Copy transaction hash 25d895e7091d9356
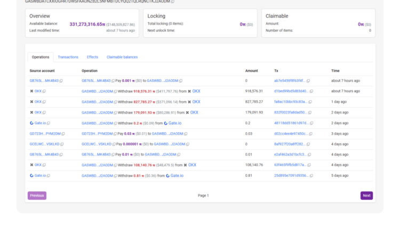The height and width of the screenshot is (229, 400). (x=311, y=176)
